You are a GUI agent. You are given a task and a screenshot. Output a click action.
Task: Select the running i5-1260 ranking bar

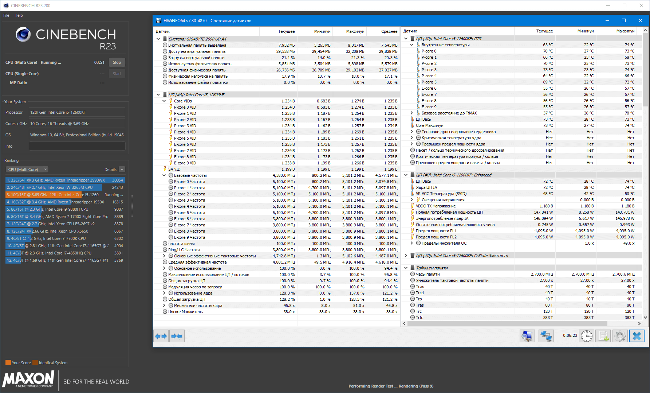(65, 195)
